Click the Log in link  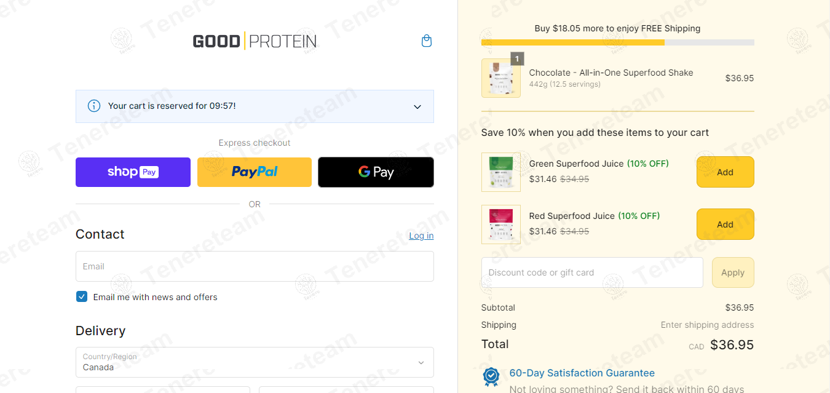point(421,236)
